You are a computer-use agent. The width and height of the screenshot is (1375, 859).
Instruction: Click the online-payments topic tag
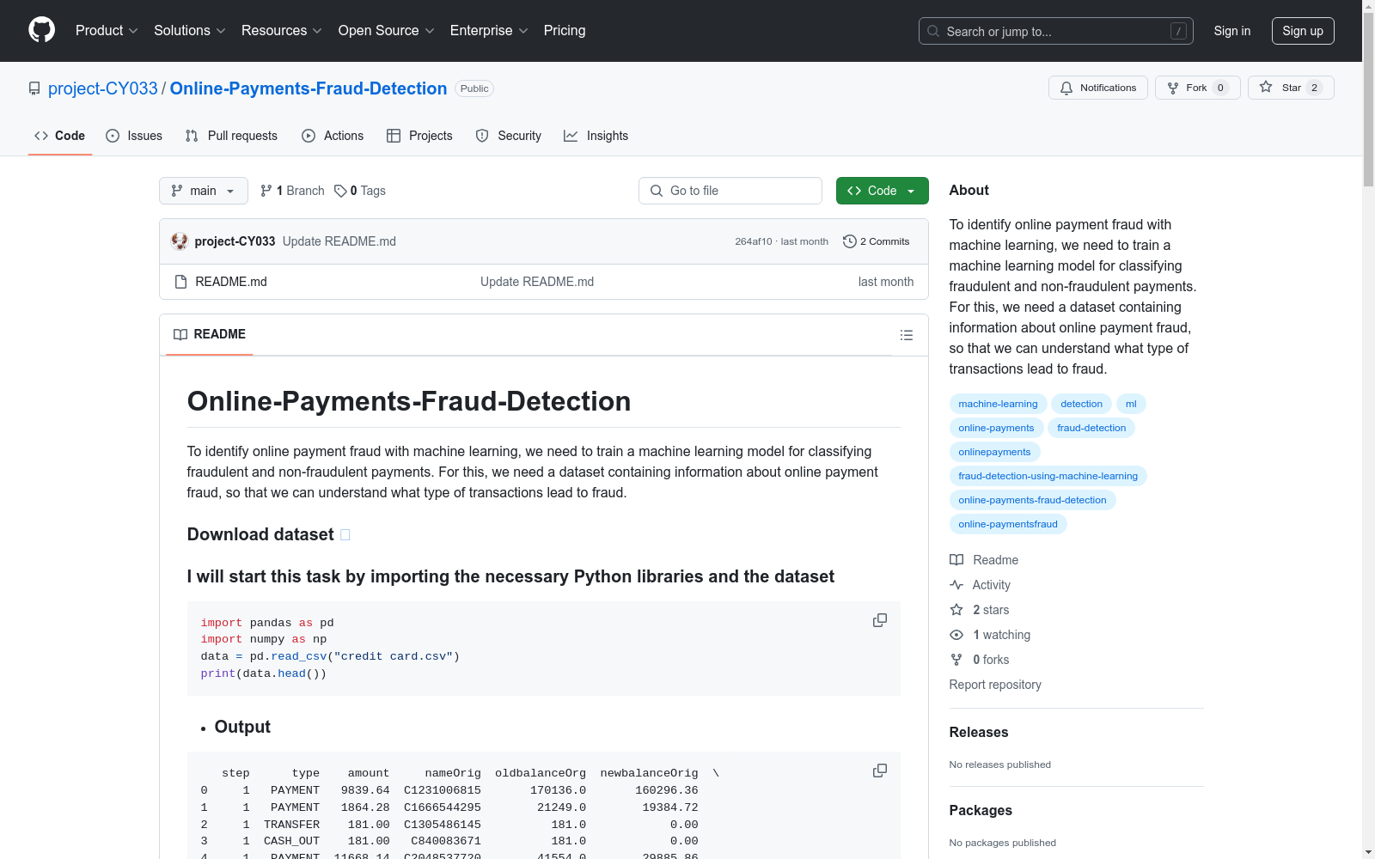[996, 428]
